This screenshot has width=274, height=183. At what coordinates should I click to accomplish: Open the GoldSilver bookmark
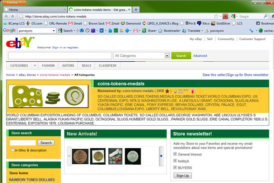tap(221, 23)
